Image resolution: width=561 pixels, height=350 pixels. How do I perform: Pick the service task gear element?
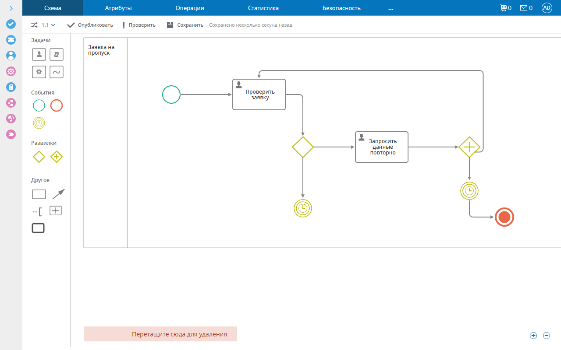[x=39, y=72]
